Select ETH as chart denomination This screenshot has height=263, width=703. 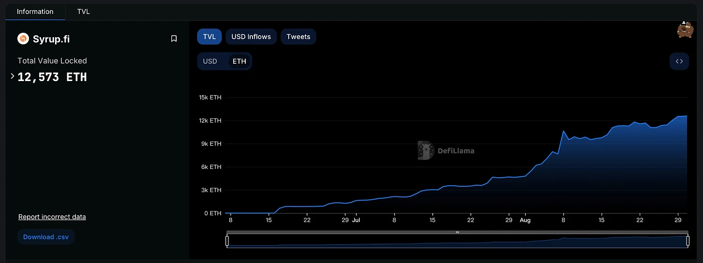pyautogui.click(x=239, y=61)
